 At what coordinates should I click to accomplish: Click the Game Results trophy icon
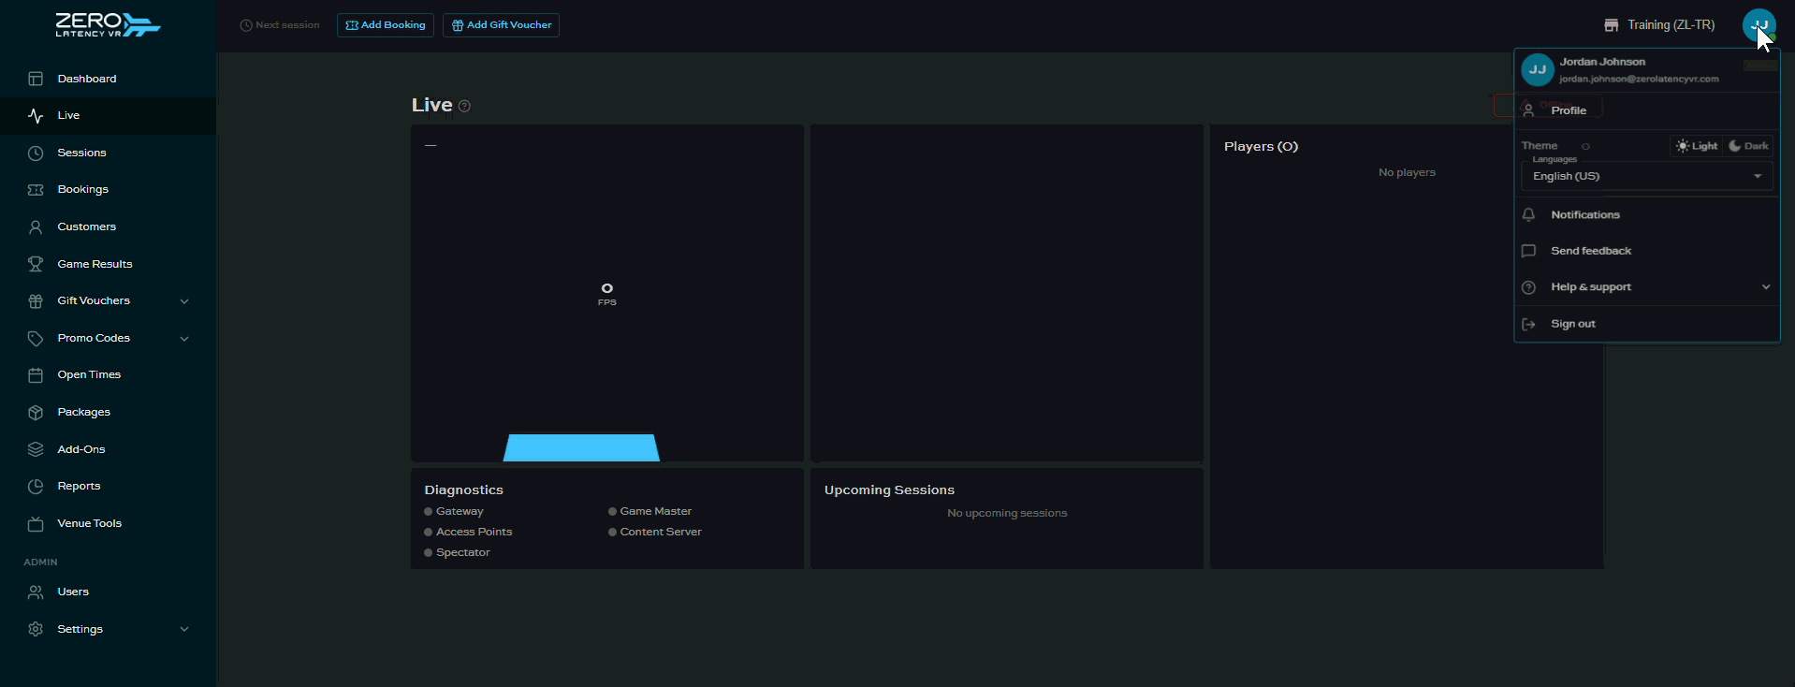(36, 264)
